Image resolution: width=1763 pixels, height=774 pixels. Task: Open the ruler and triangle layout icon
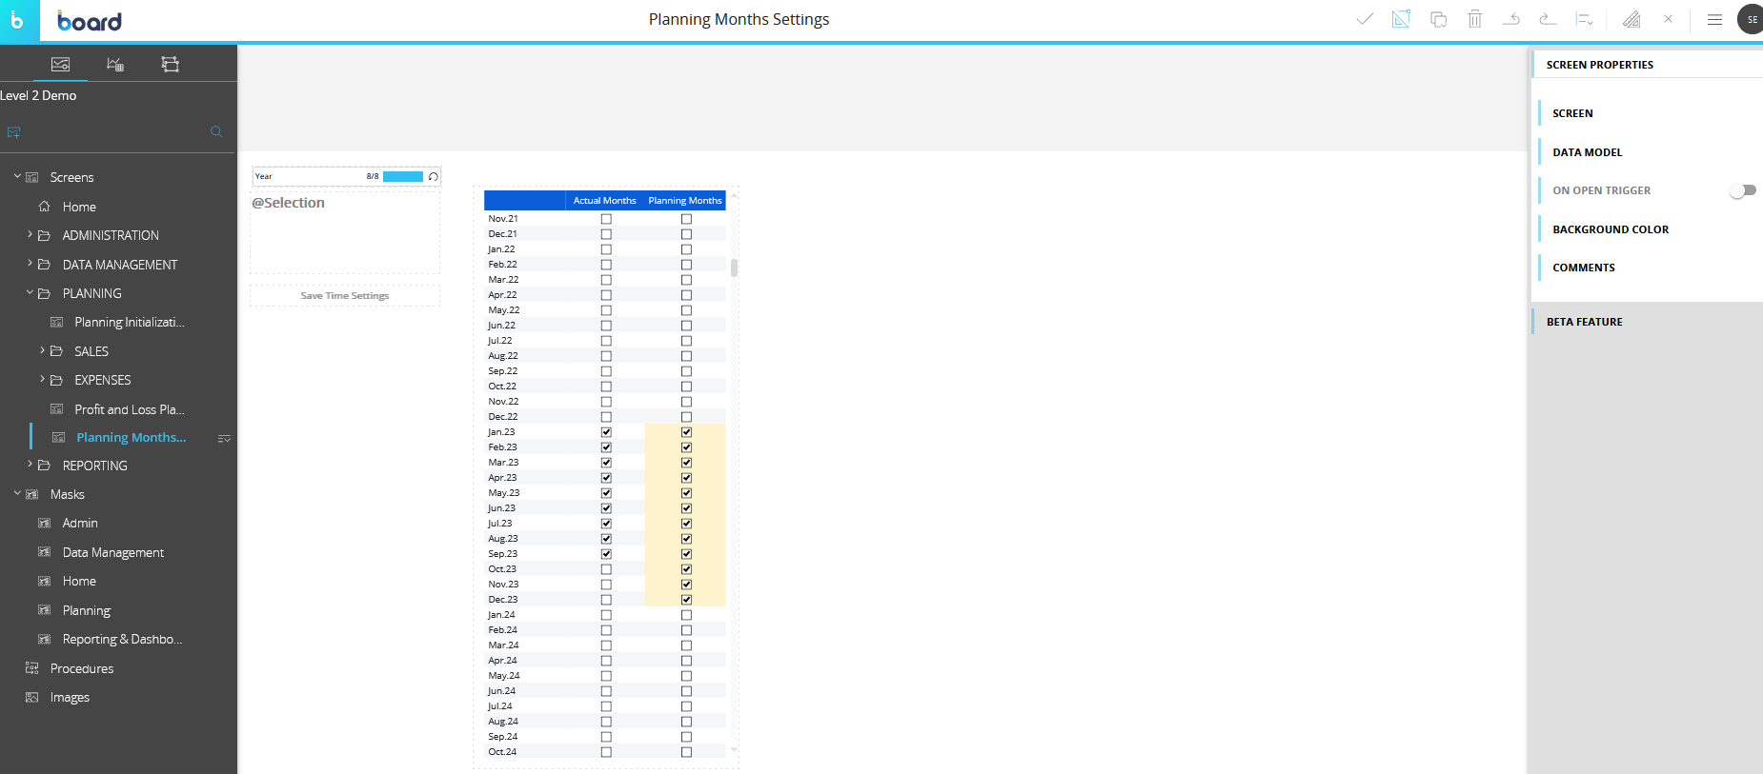[1631, 19]
